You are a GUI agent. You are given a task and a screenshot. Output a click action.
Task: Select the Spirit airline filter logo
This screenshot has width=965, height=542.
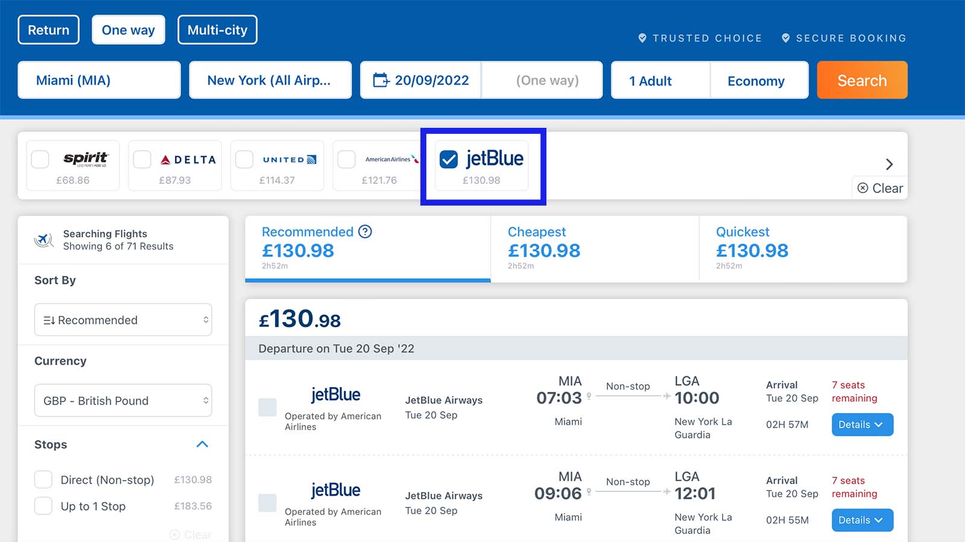[85, 158]
